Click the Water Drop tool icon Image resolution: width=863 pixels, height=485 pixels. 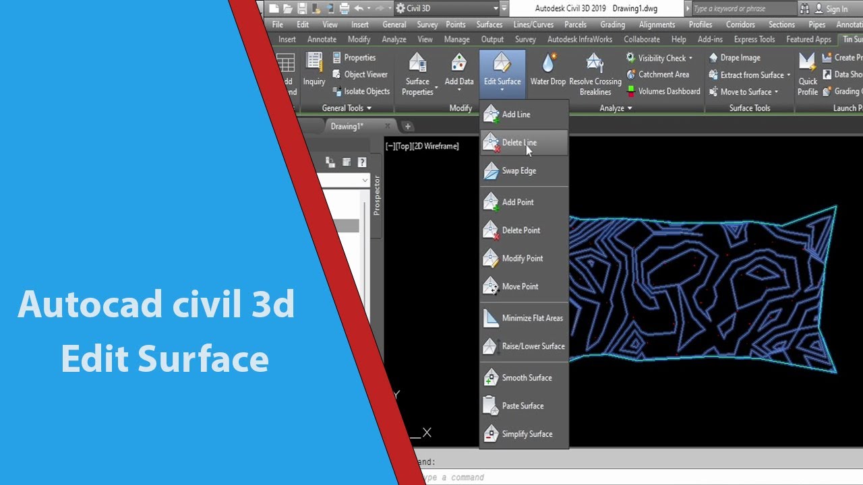tap(548, 63)
